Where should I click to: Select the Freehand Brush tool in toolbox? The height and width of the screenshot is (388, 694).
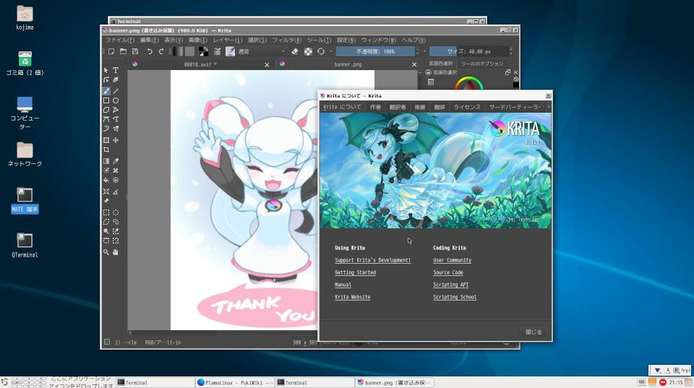(106, 91)
